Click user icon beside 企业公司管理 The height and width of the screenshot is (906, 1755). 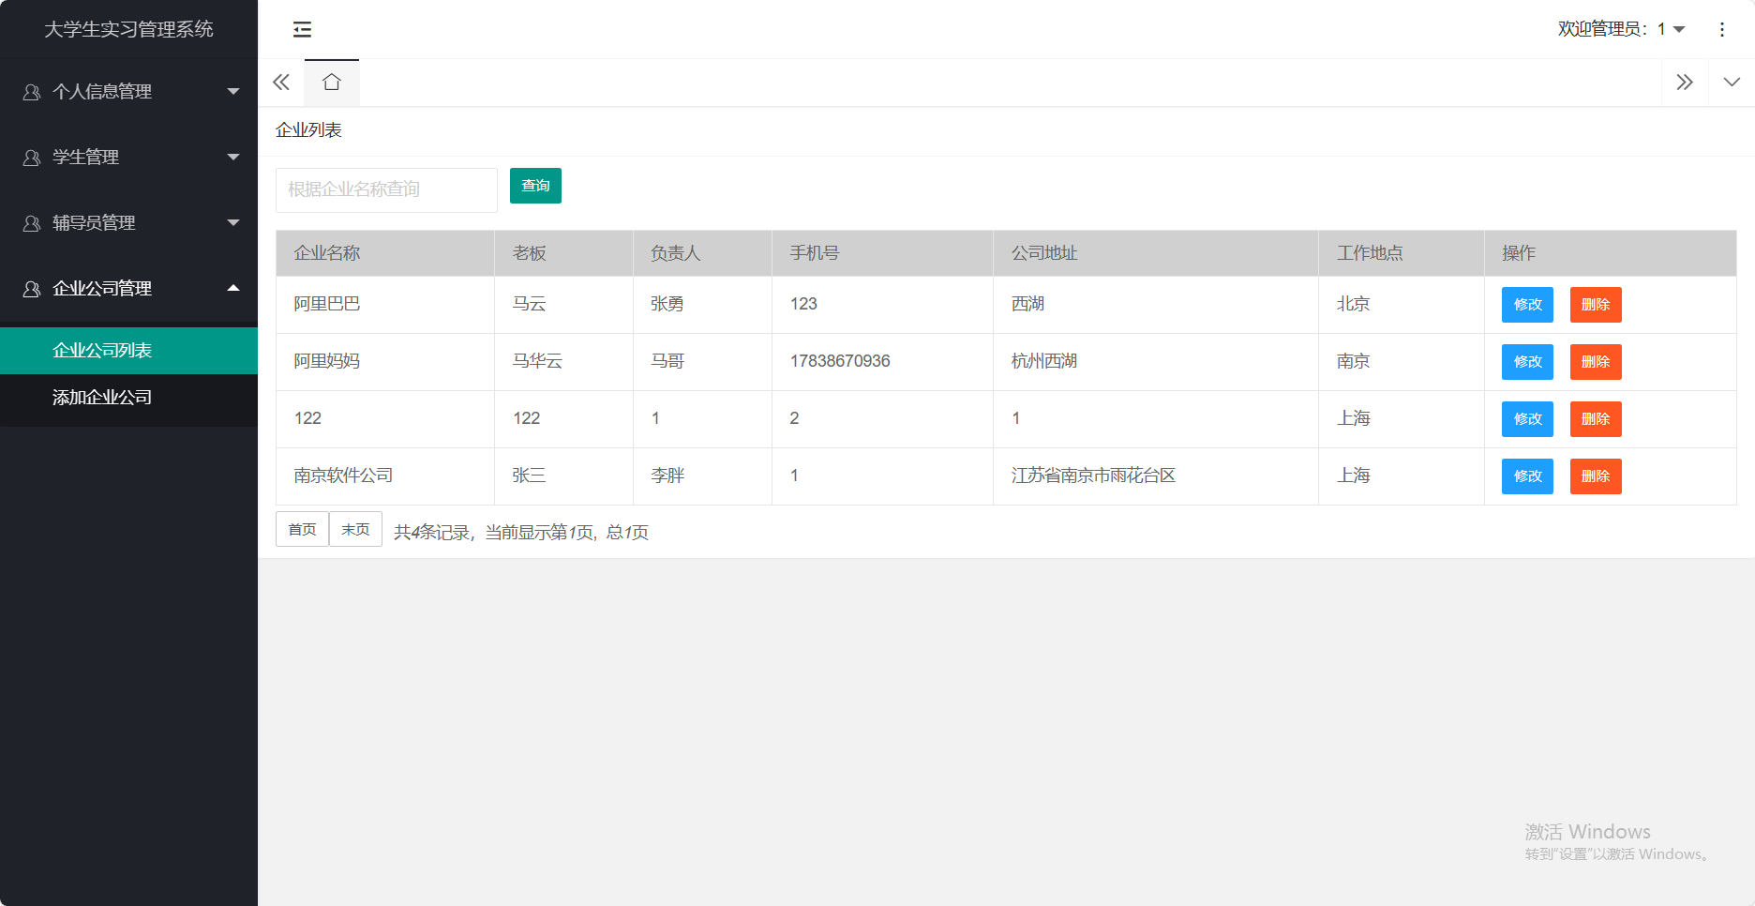pos(32,289)
